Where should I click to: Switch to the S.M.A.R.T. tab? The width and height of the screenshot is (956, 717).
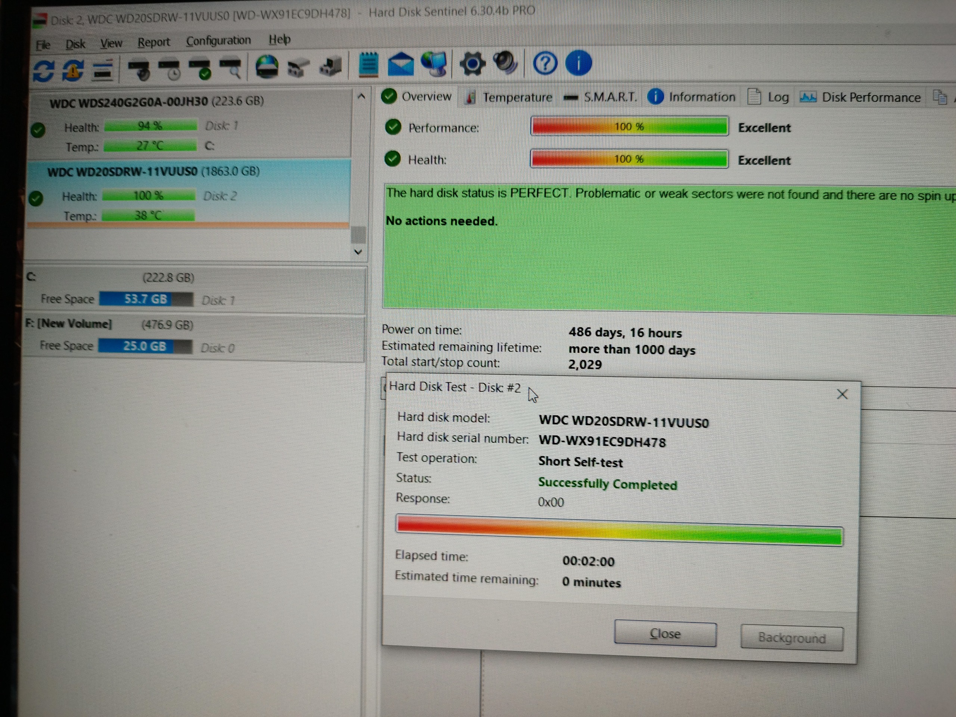(600, 97)
